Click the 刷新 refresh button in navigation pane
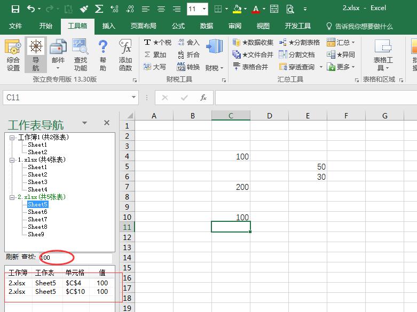The height and width of the screenshot is (312, 417). point(12,257)
